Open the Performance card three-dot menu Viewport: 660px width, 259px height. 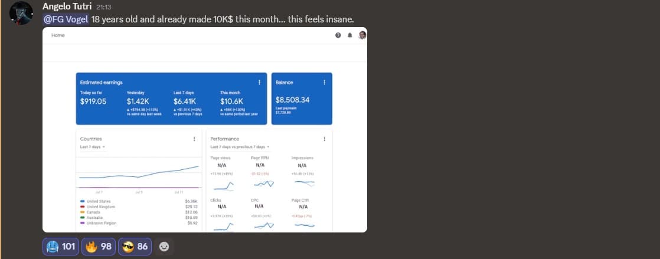coord(324,139)
